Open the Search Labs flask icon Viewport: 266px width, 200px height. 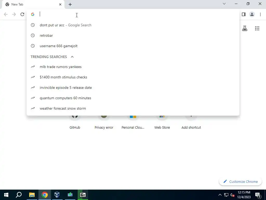[x=245, y=28]
